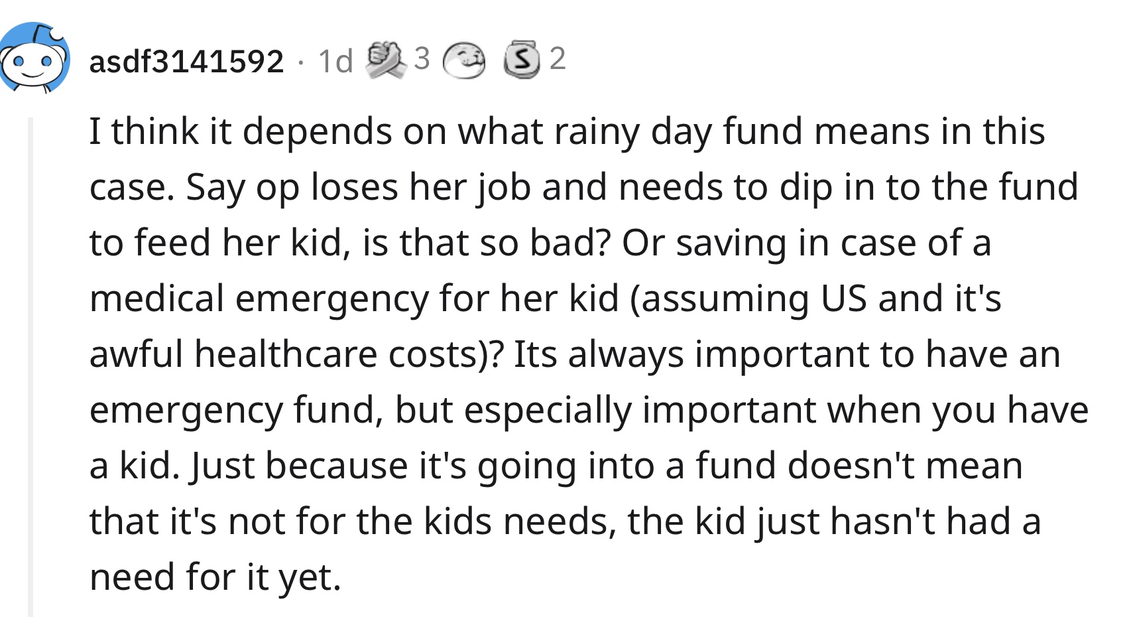Collapse the comment using the vertical thread line
This screenshot has width=1131, height=617.
30,367
